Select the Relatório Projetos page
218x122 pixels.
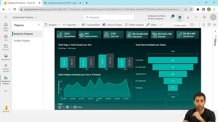[x=27, y=34]
